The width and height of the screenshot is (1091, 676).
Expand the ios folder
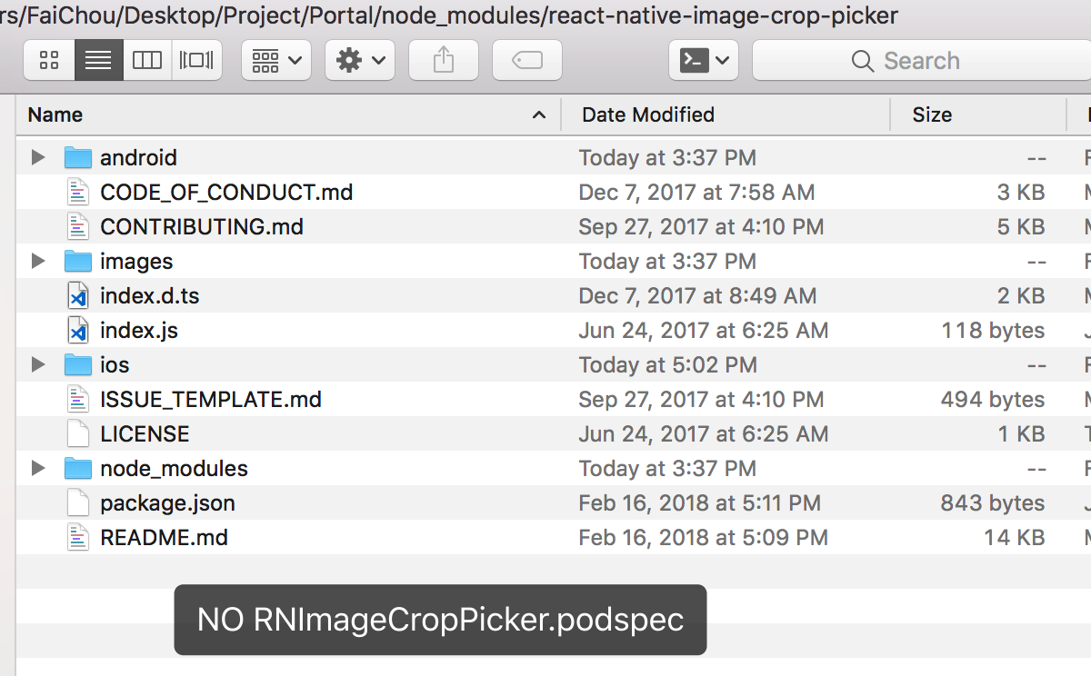pos(37,364)
